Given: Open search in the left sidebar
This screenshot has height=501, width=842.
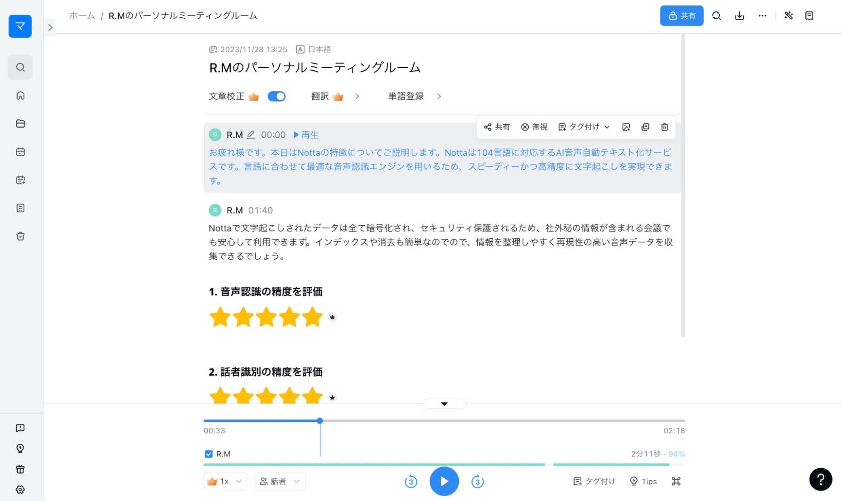Looking at the screenshot, I should [20, 67].
